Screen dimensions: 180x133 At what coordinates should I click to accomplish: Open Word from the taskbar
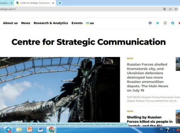pos(40,129)
